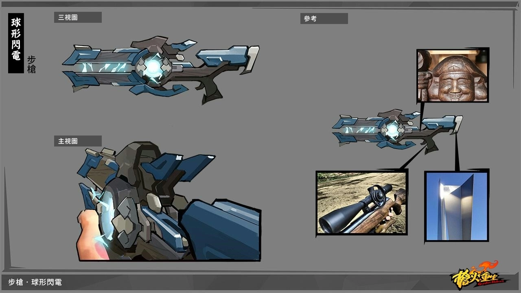521x293 pixels.
Task: Click the 參考 section label
Action: pyautogui.click(x=324, y=19)
